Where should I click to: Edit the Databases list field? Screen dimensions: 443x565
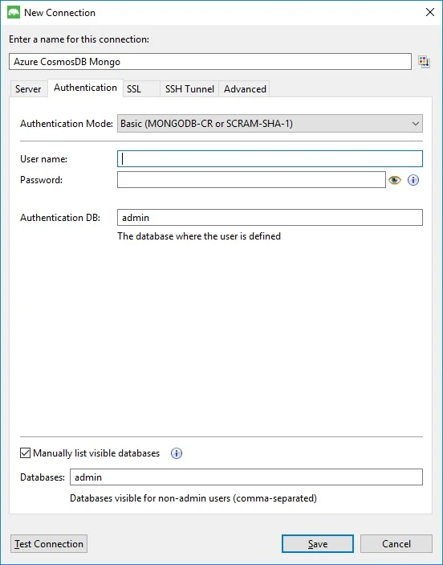pyautogui.click(x=246, y=477)
